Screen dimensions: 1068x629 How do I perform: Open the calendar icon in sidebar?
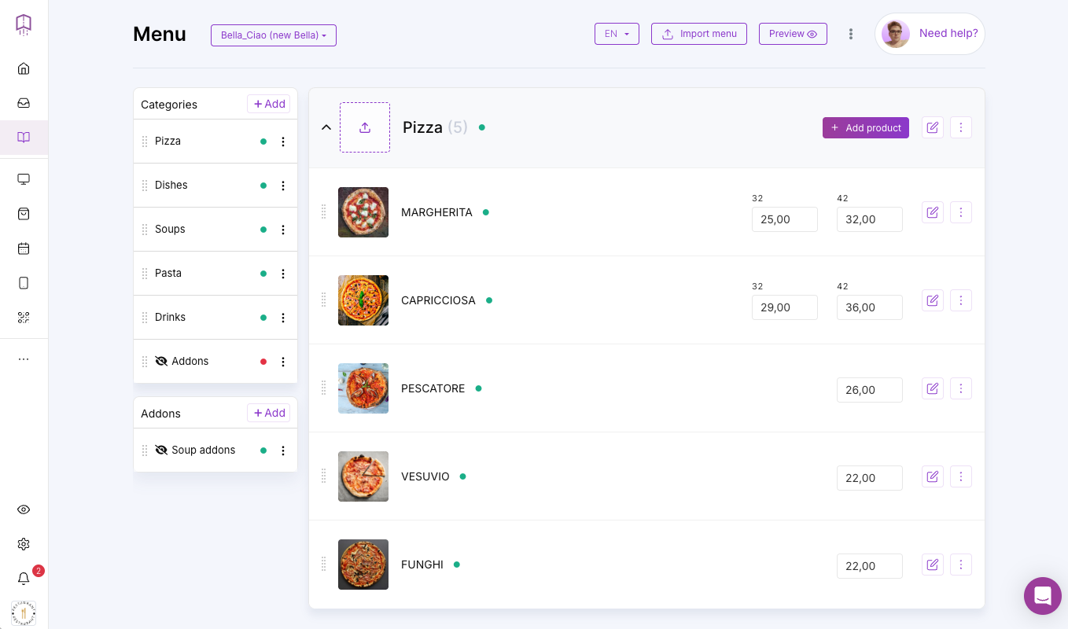24,248
